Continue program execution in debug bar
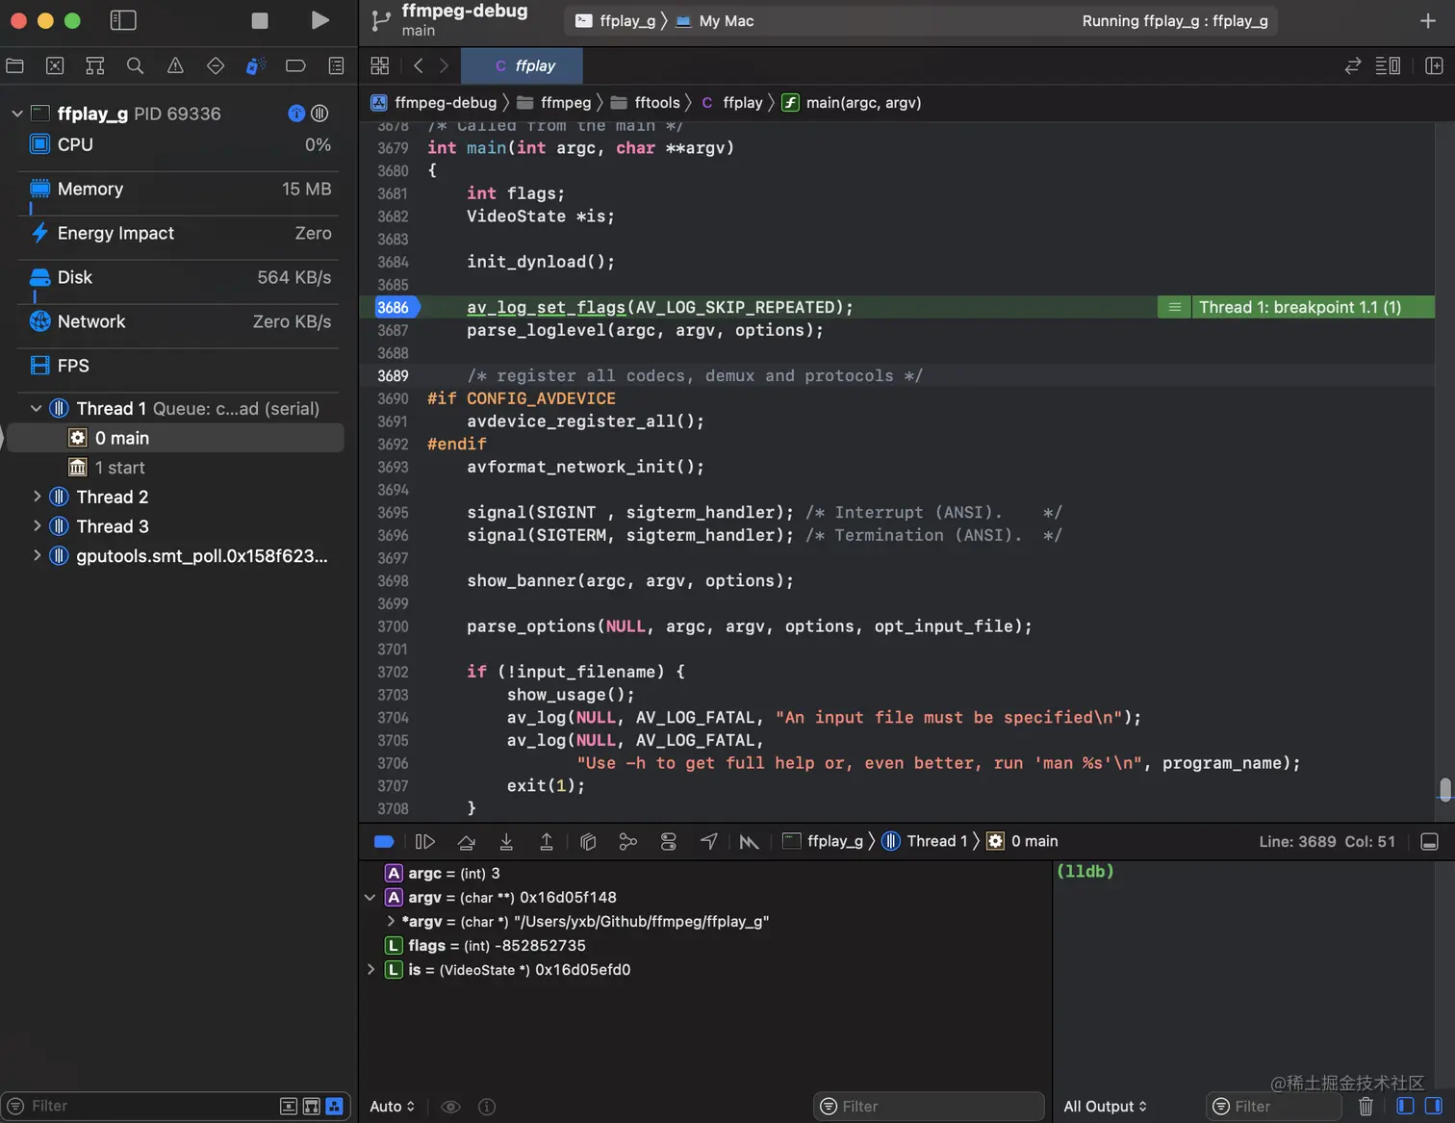The image size is (1455, 1123). coord(424,841)
